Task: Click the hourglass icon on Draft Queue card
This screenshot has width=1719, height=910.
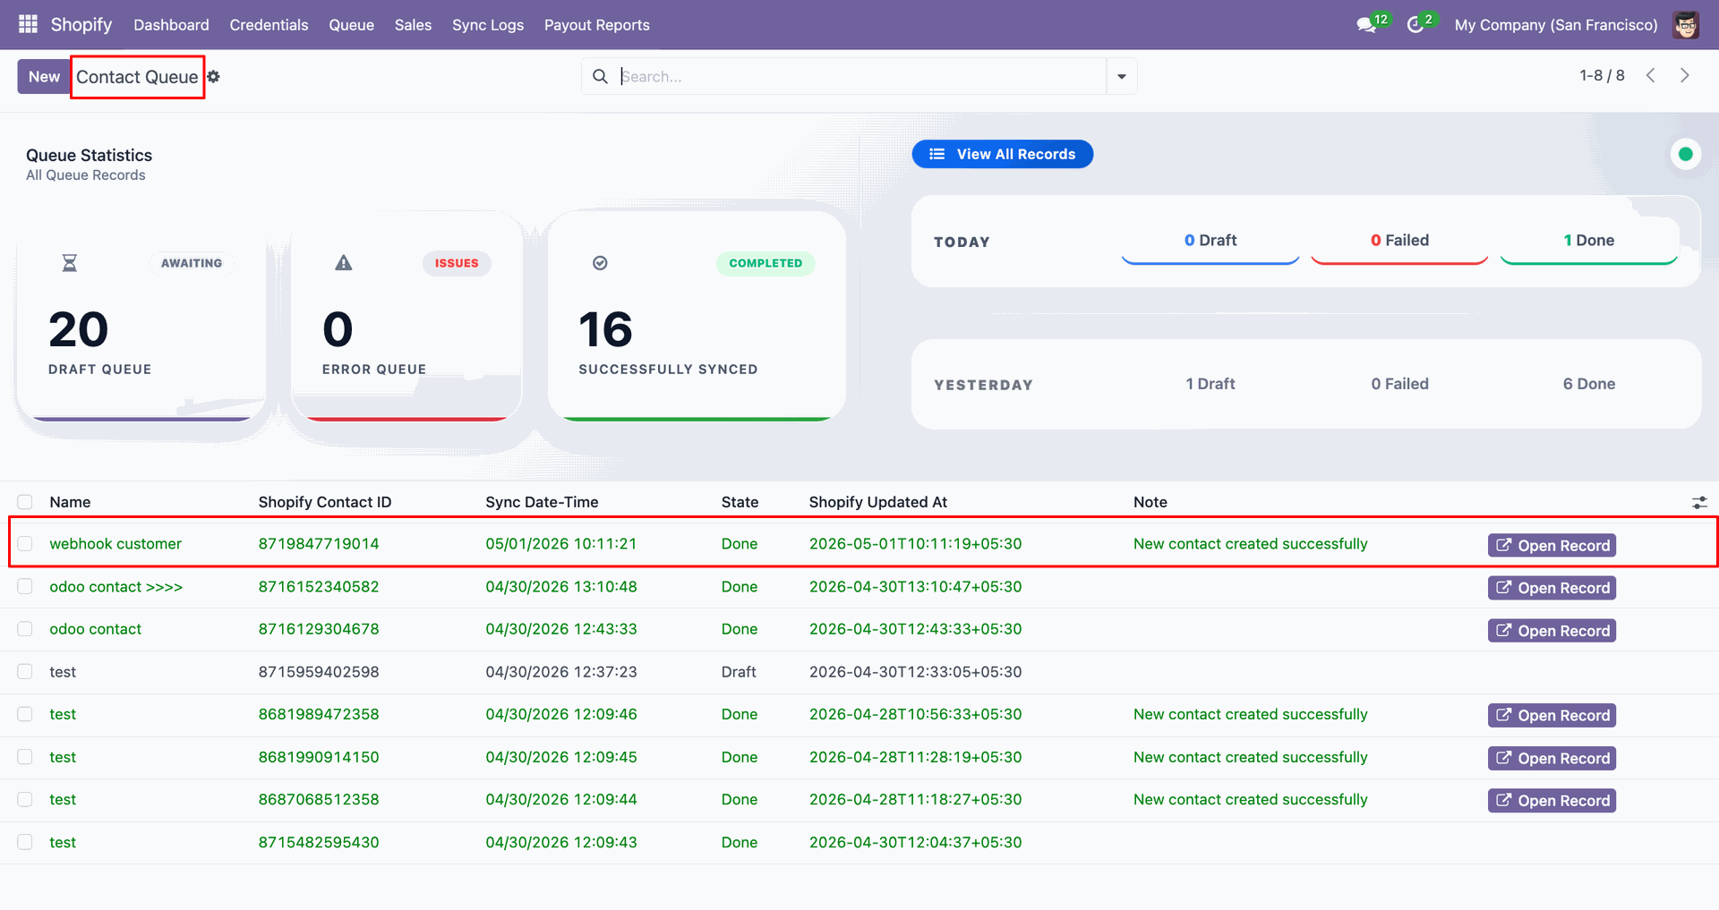Action: (x=70, y=263)
